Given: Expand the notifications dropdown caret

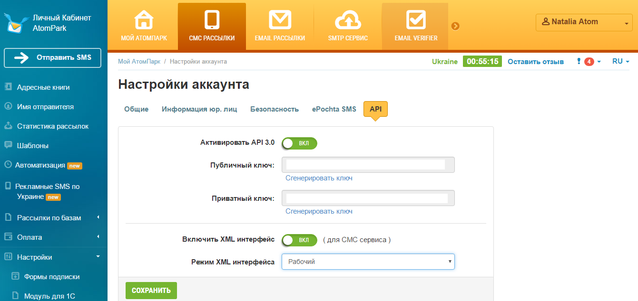Looking at the screenshot, I should pos(599,62).
